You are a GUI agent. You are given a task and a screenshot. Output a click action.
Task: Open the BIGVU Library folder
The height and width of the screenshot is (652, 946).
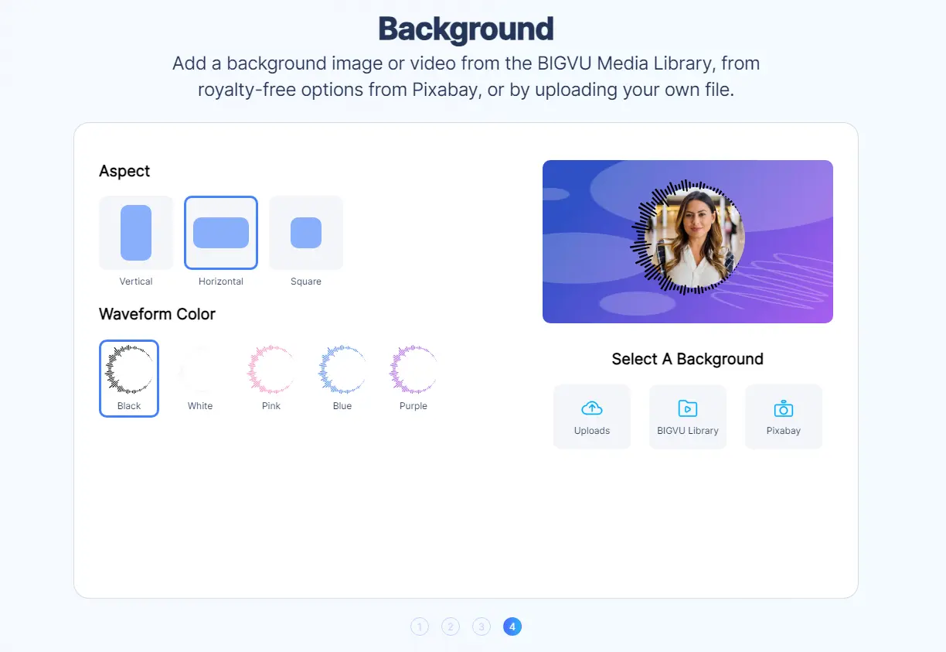688,417
